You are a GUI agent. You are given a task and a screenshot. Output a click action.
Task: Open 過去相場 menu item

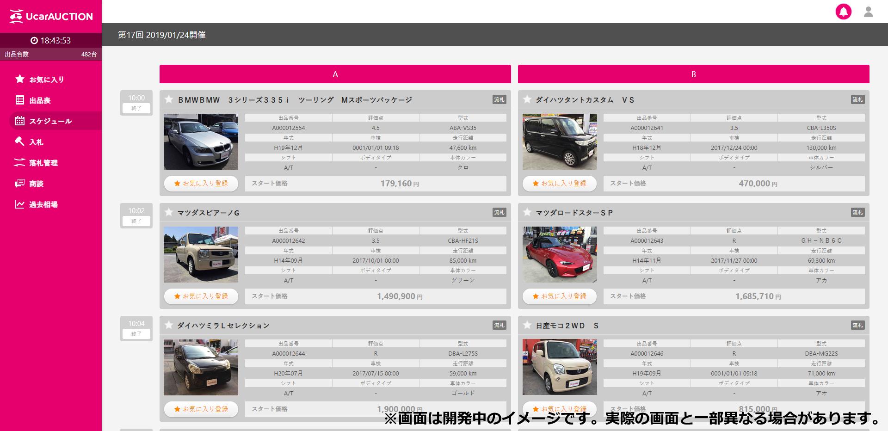click(x=55, y=204)
